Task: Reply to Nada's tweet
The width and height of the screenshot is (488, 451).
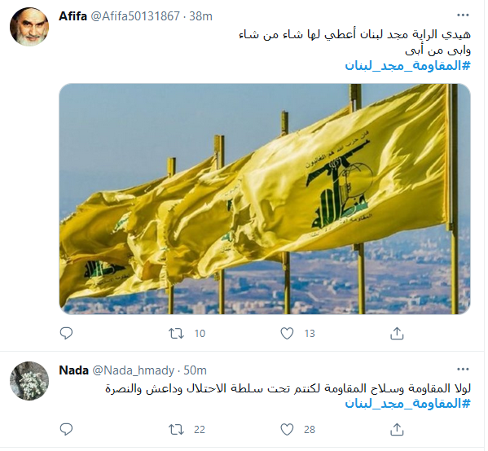Action: pyautogui.click(x=66, y=429)
